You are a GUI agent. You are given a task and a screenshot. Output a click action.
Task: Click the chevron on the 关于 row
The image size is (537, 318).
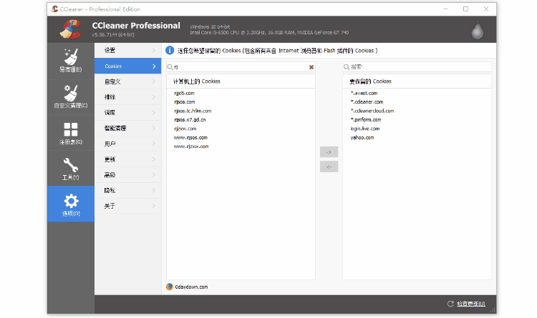tap(154, 206)
